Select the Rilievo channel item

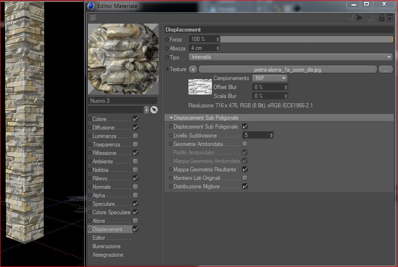[100, 178]
